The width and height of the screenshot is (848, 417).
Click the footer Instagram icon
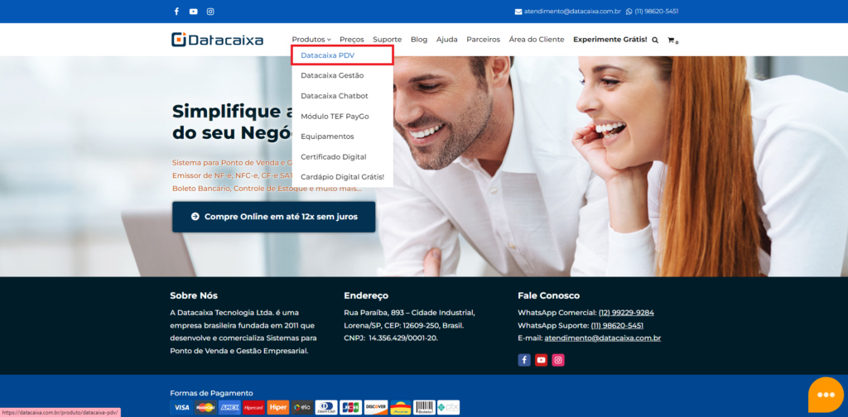pos(558,360)
